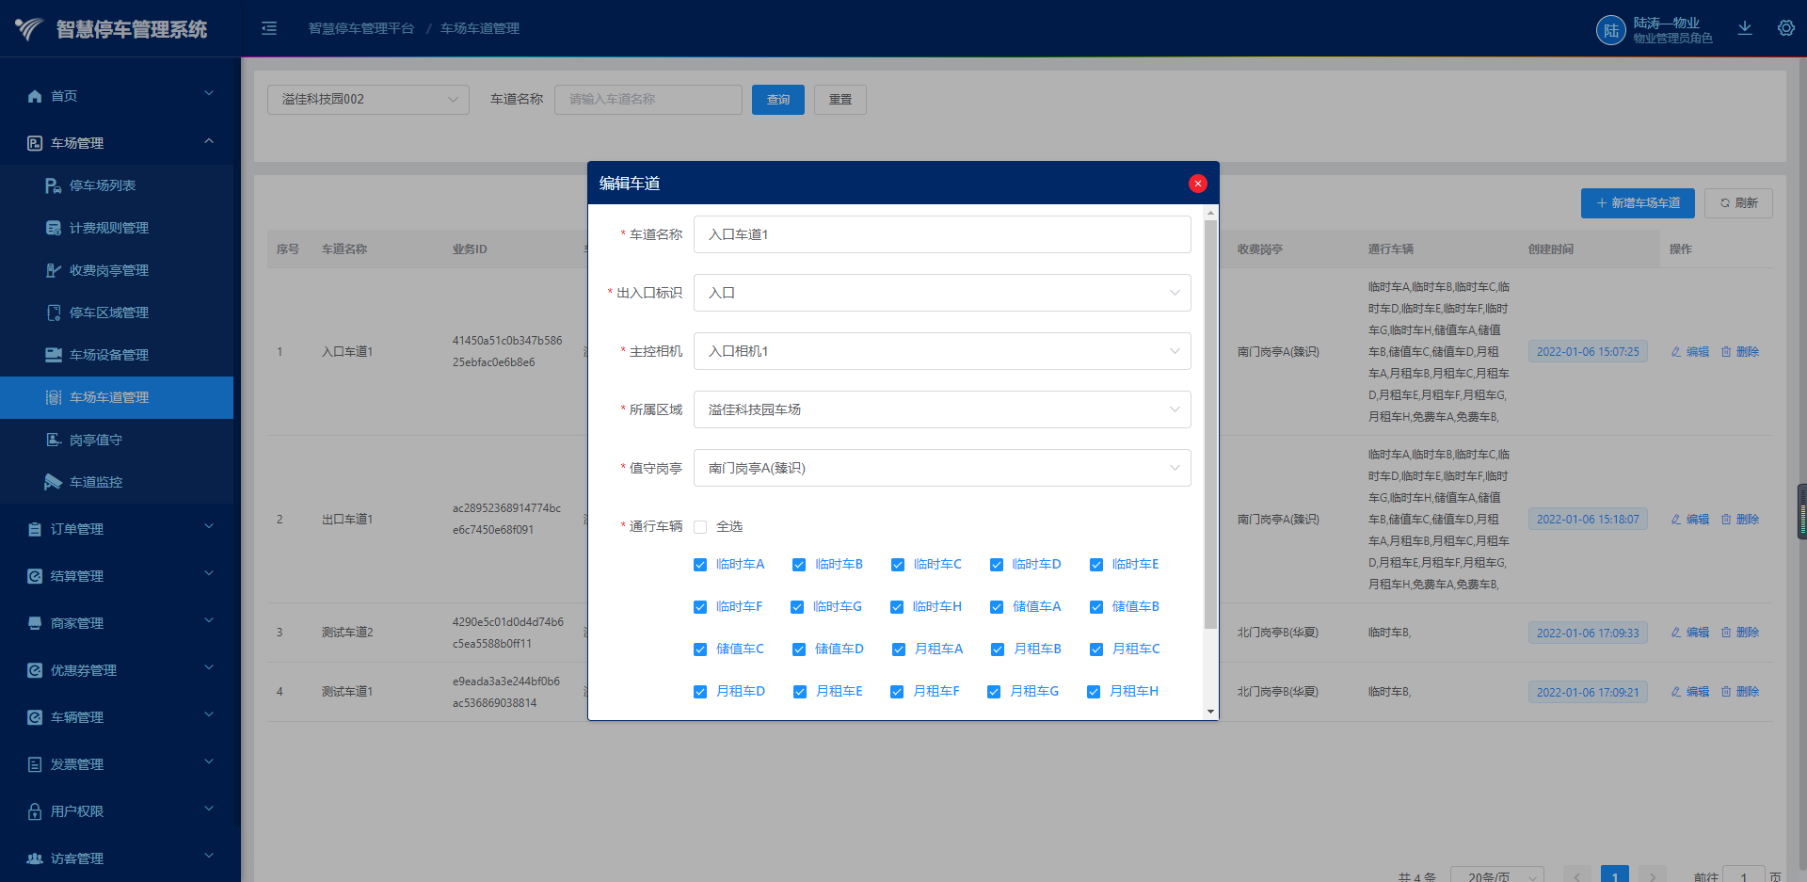The width and height of the screenshot is (1807, 882).
Task: Click the 车辆管理 icon
Action: coord(35,717)
